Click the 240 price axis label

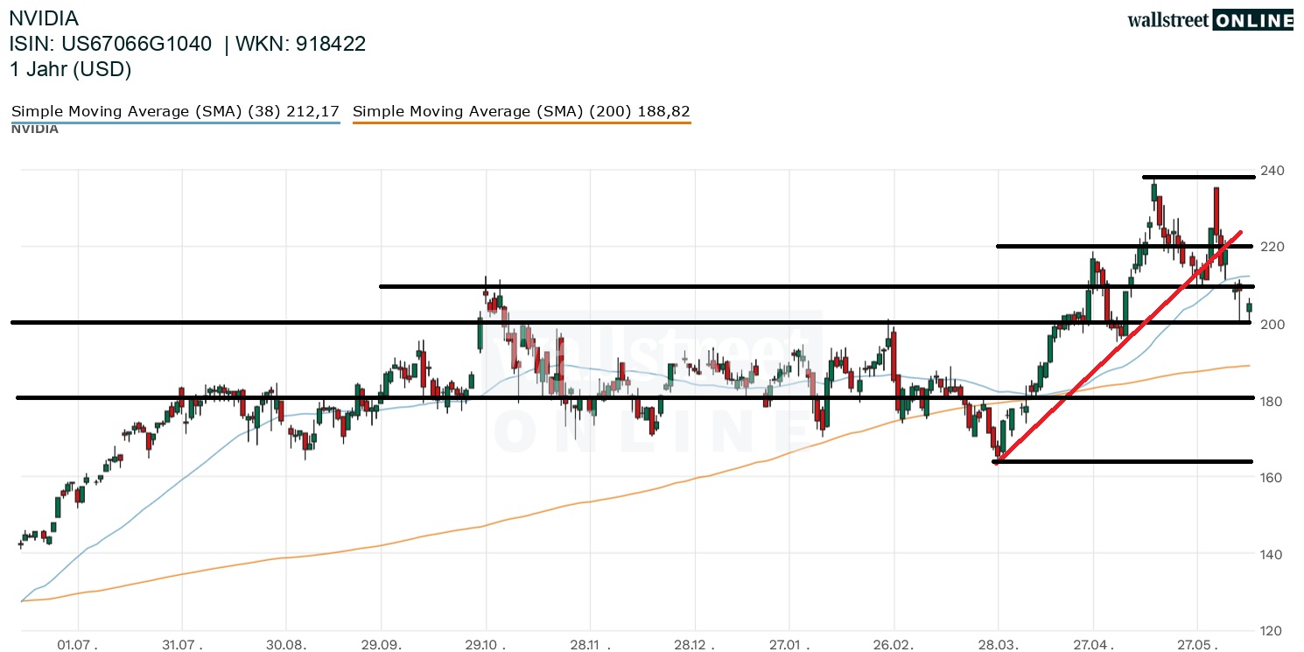(x=1272, y=171)
